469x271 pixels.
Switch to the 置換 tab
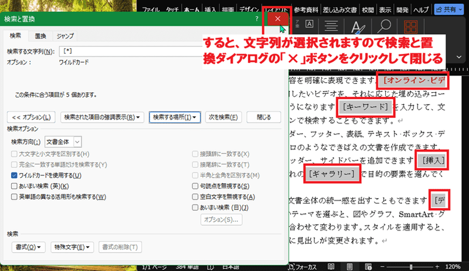40,36
